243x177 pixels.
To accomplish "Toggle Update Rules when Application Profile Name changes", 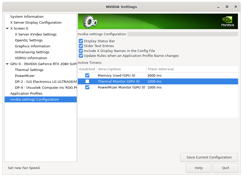I will [x=81, y=56].
